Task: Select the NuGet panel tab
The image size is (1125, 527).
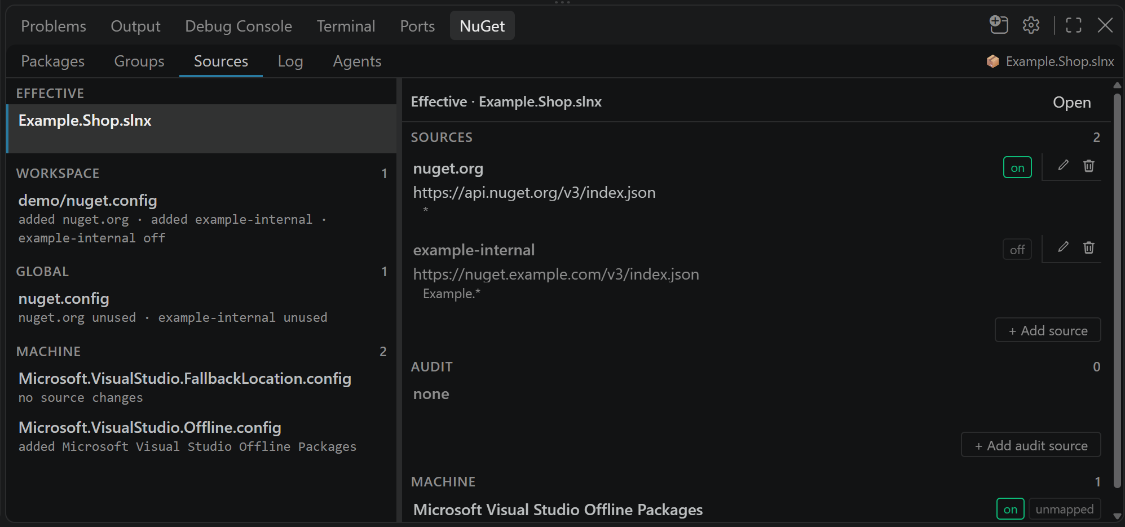Action: point(482,26)
